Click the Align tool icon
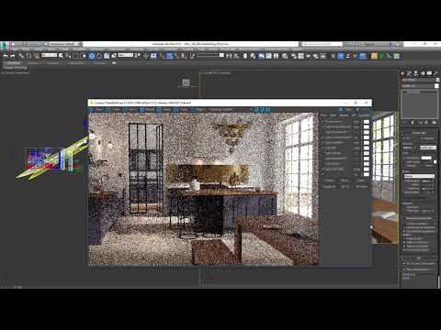Screen dimensions: 441x330 [x=236, y=56]
